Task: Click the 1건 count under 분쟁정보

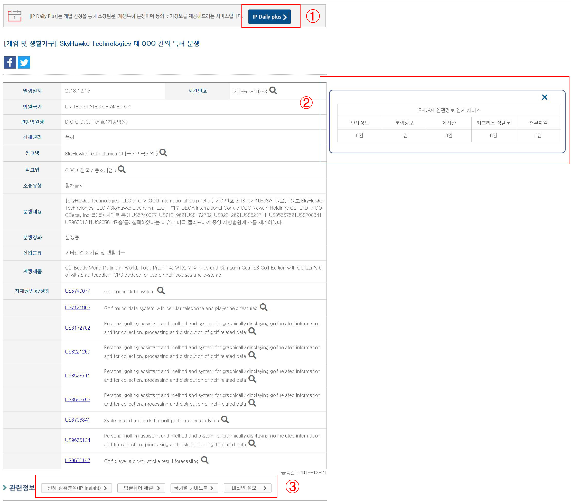Action: click(x=404, y=136)
